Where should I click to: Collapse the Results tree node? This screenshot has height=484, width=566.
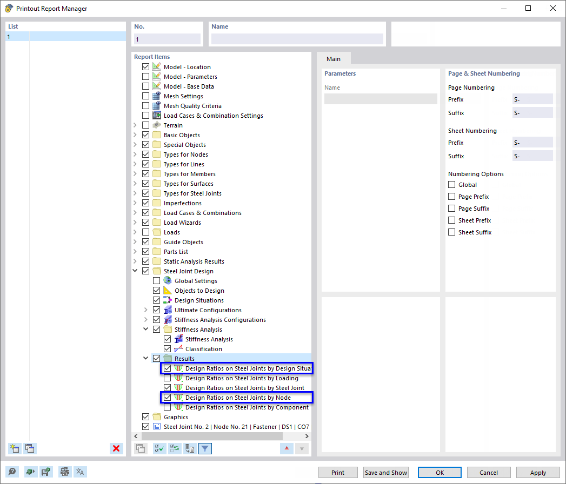point(145,358)
